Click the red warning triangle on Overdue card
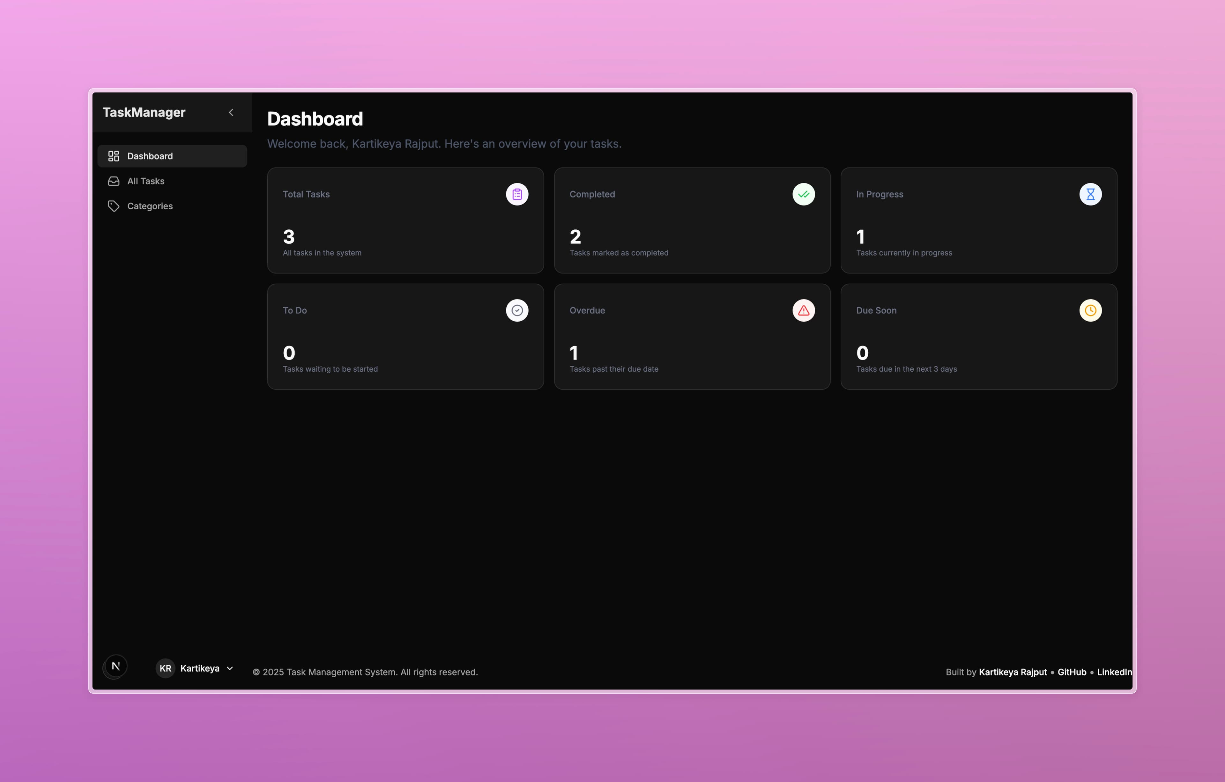Viewport: 1225px width, 782px height. [x=803, y=310]
